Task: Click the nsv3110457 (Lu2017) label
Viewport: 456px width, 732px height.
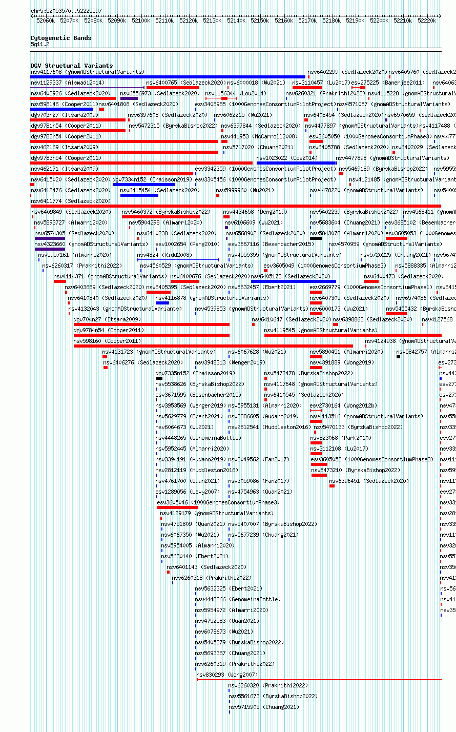Action: (321, 83)
